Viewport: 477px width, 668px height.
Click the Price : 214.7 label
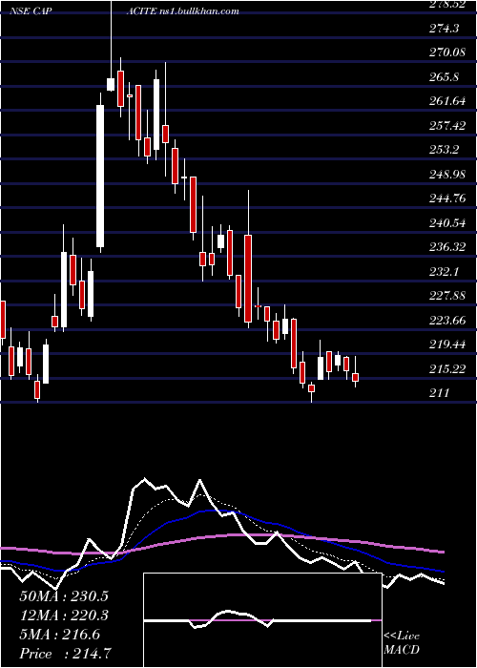click(67, 654)
